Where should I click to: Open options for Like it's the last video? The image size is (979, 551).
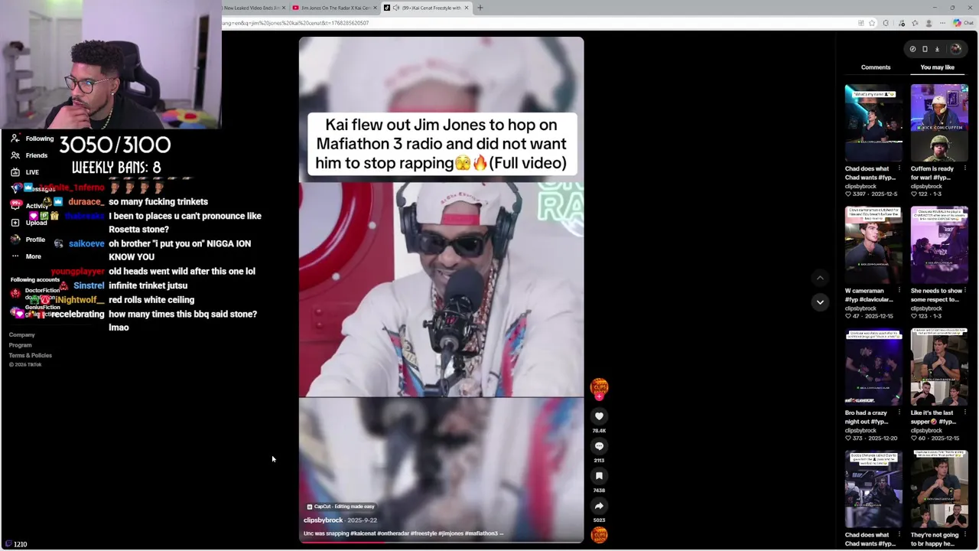(x=964, y=412)
